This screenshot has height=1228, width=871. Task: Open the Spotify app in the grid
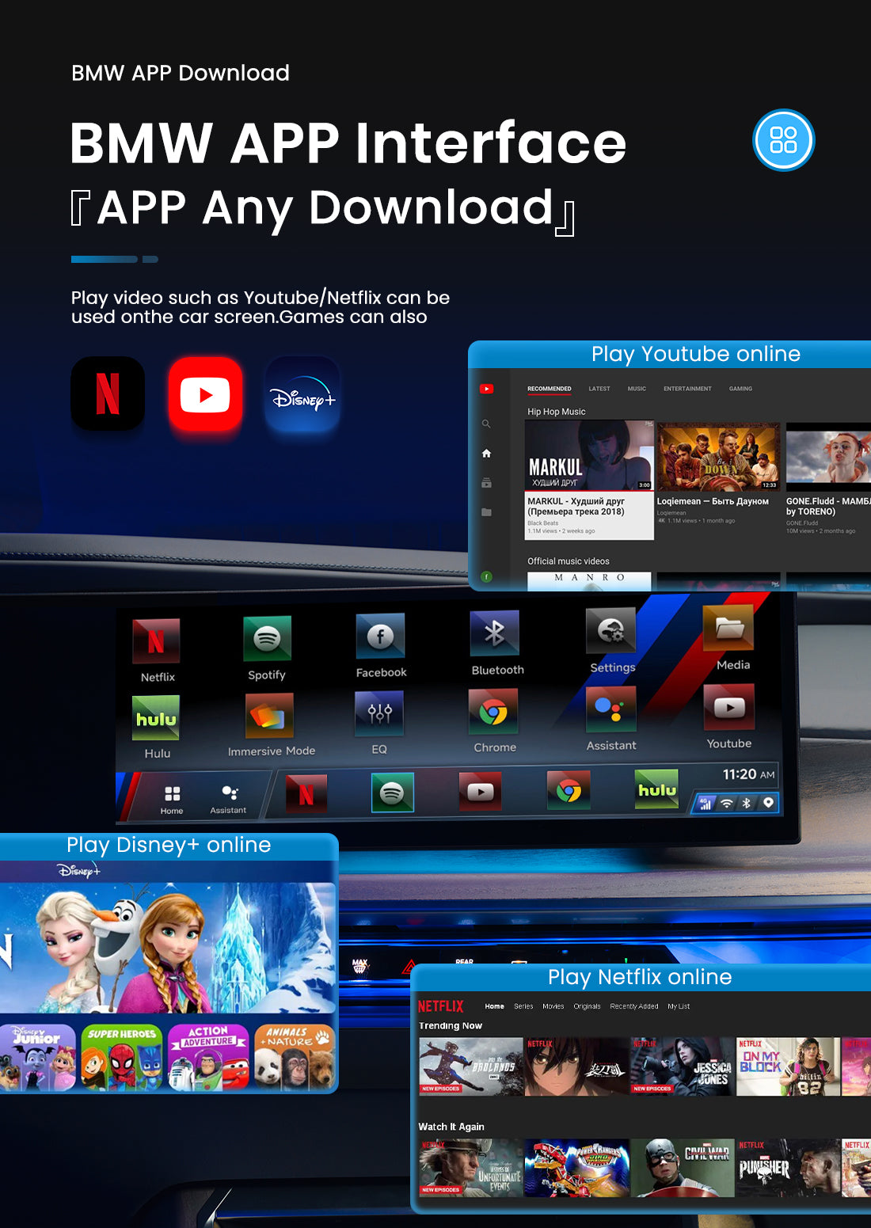pos(267,639)
